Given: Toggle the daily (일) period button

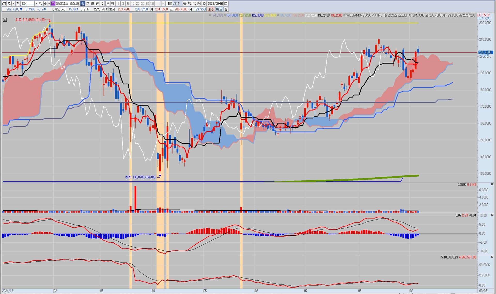Looking at the screenshot, I should 82,4.
